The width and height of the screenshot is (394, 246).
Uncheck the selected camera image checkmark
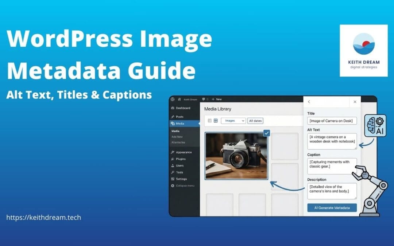267,133
